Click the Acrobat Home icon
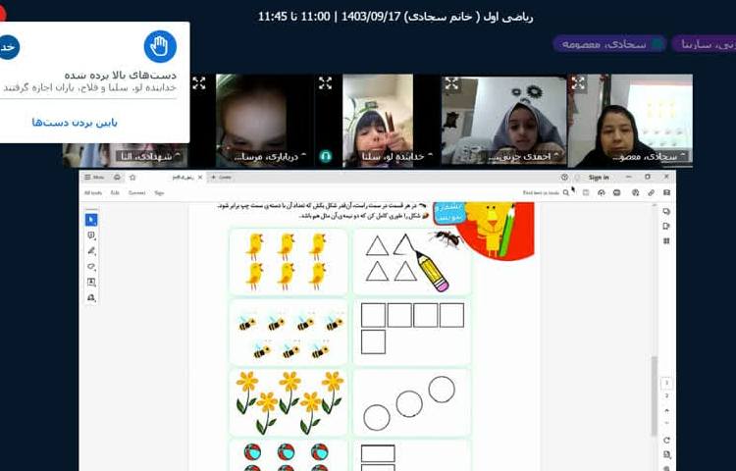This screenshot has height=471, width=736. point(118,178)
